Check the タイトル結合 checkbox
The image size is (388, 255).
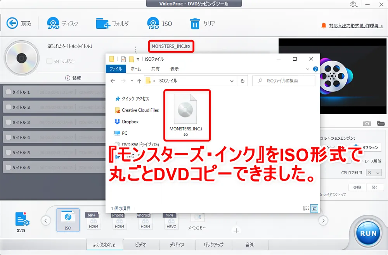[x=49, y=61]
